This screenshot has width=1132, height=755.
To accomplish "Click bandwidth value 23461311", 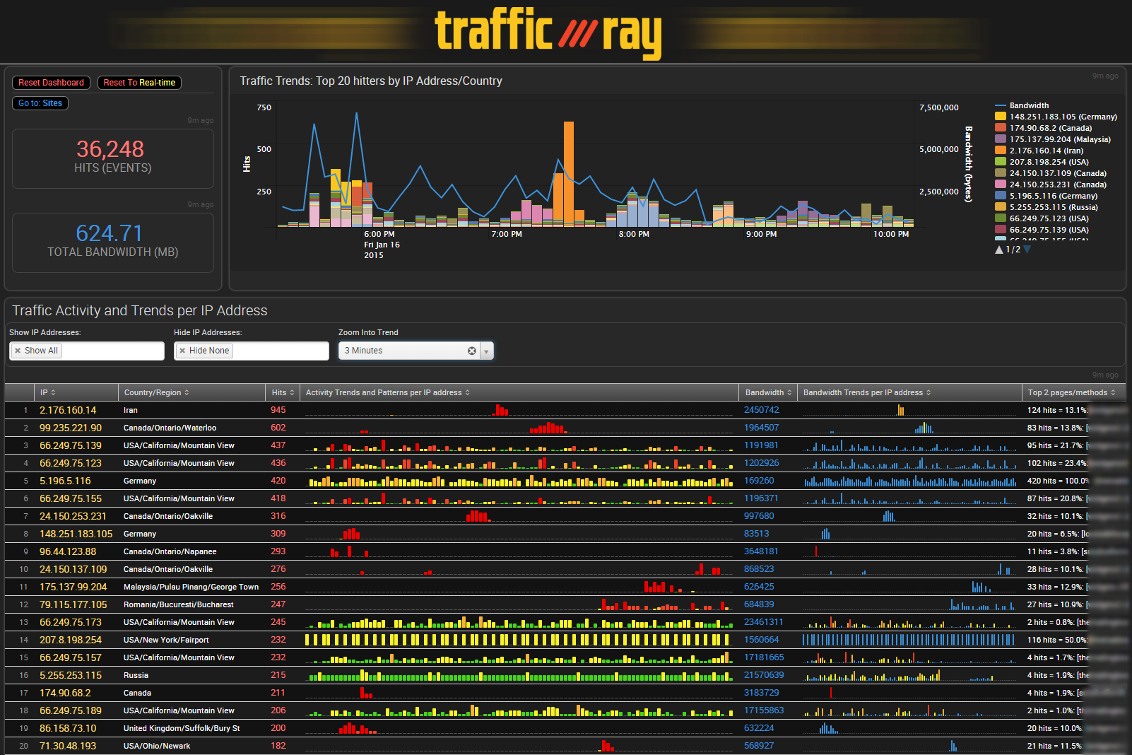I will pos(764,622).
